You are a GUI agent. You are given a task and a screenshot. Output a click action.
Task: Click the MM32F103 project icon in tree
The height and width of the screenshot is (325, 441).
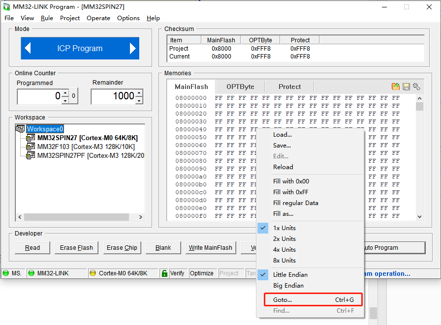(31, 147)
